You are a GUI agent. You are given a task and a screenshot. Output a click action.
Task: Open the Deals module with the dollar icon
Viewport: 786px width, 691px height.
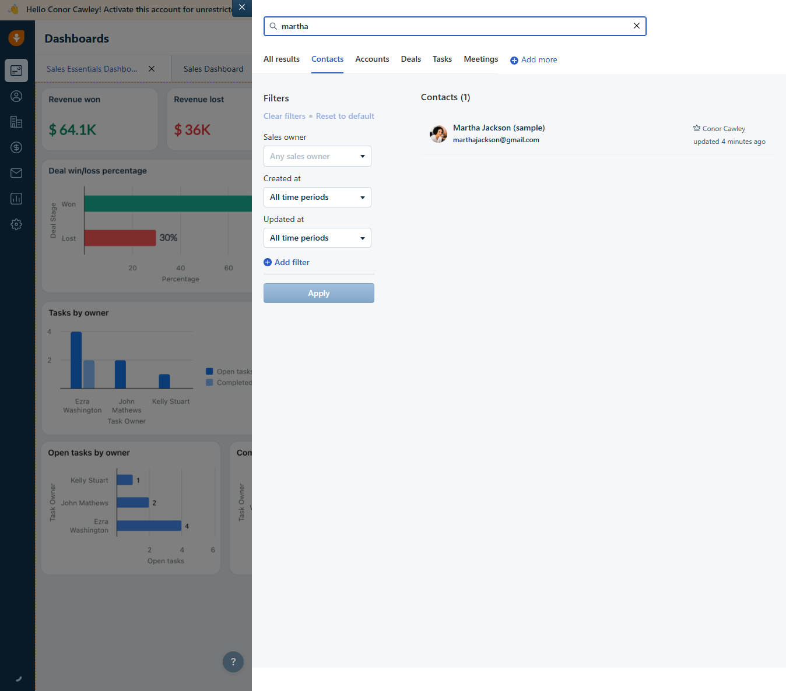click(16, 147)
